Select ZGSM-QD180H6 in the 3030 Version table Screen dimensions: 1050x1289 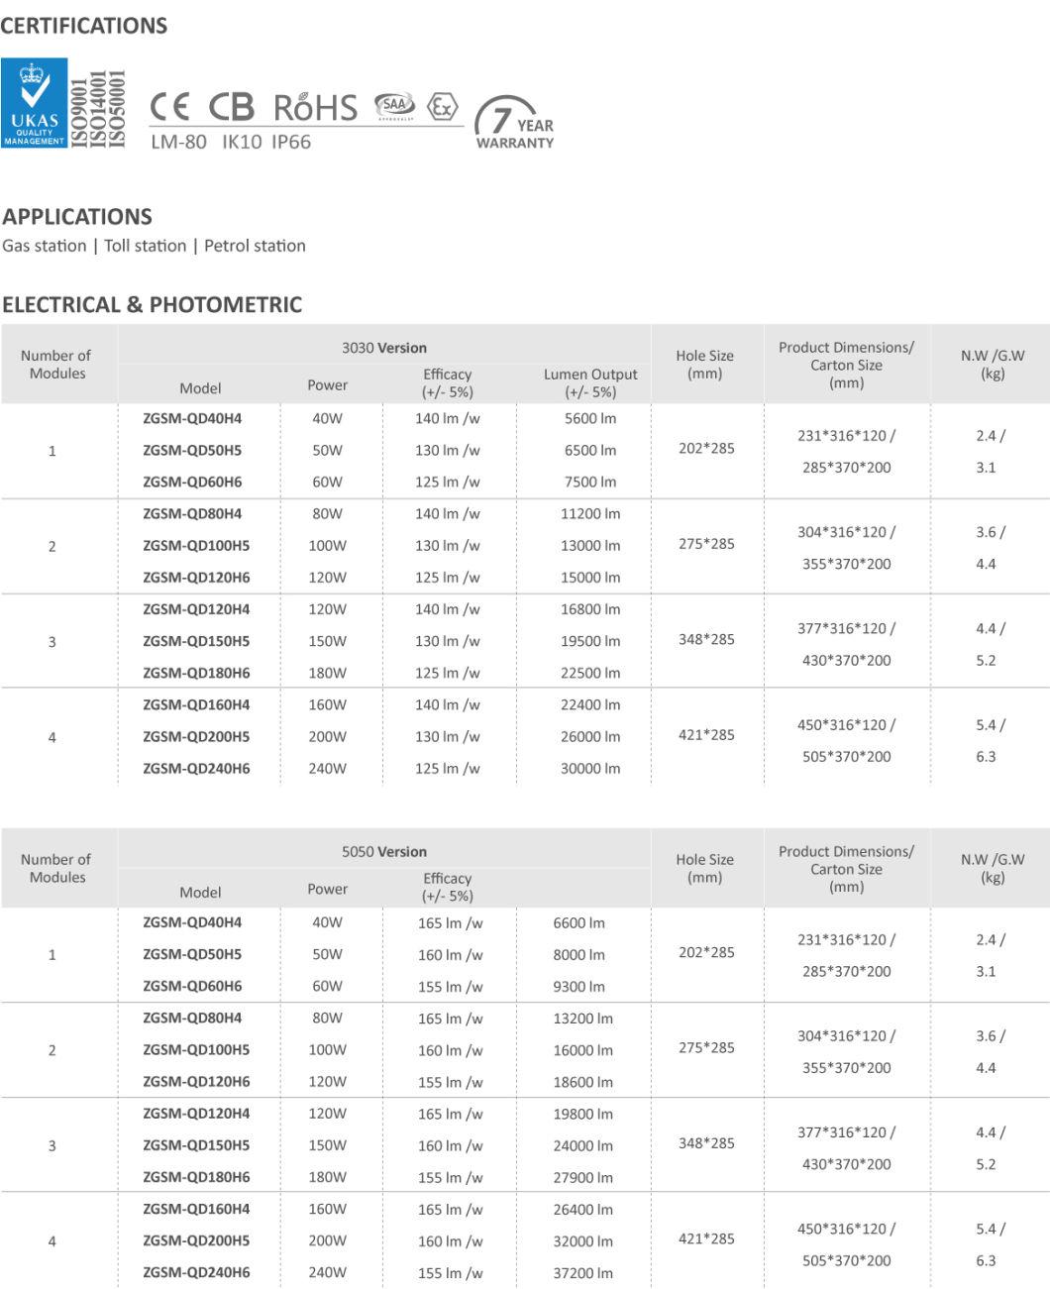[196, 673]
